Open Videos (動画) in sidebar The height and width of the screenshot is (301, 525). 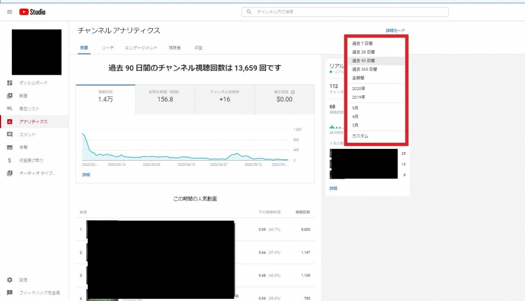[23, 96]
